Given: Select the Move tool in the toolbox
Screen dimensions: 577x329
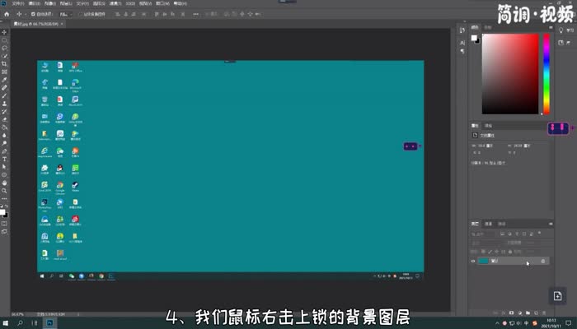Looking at the screenshot, I should [x=4, y=32].
